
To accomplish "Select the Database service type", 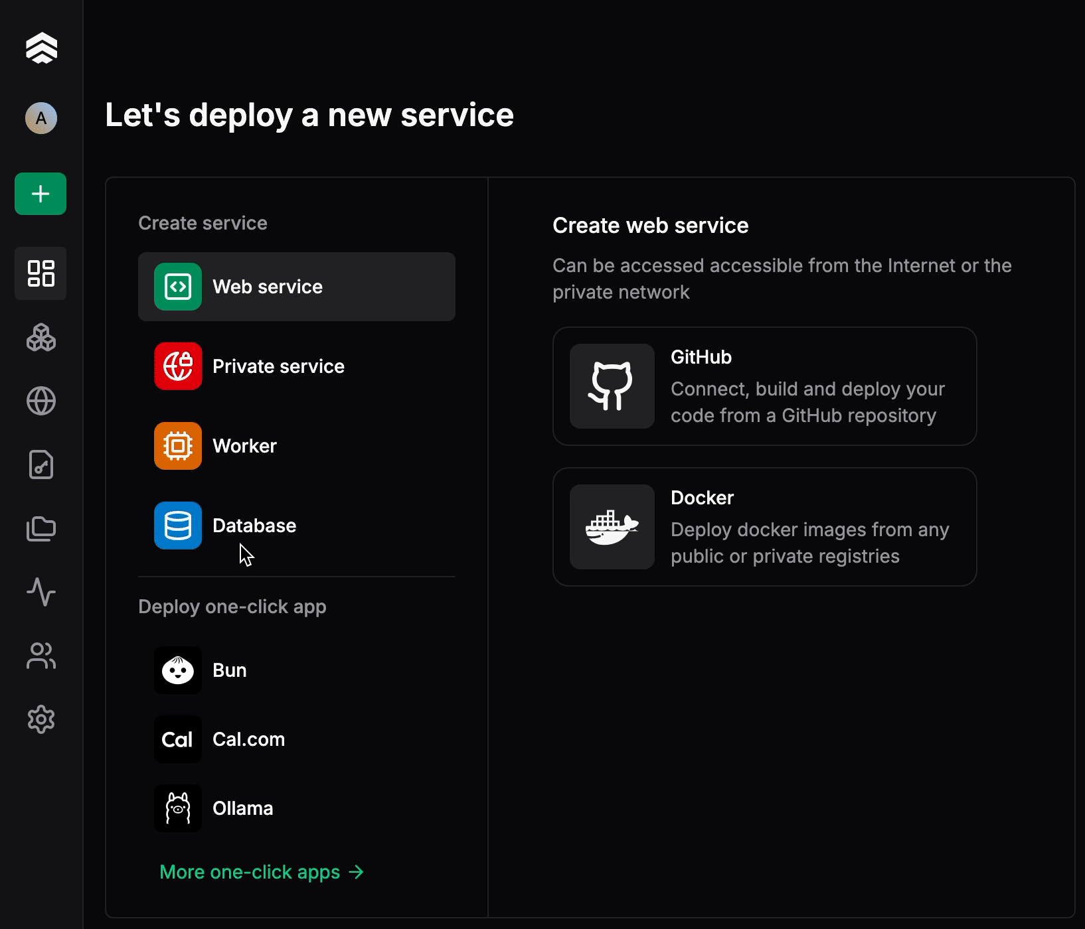I will [x=297, y=526].
